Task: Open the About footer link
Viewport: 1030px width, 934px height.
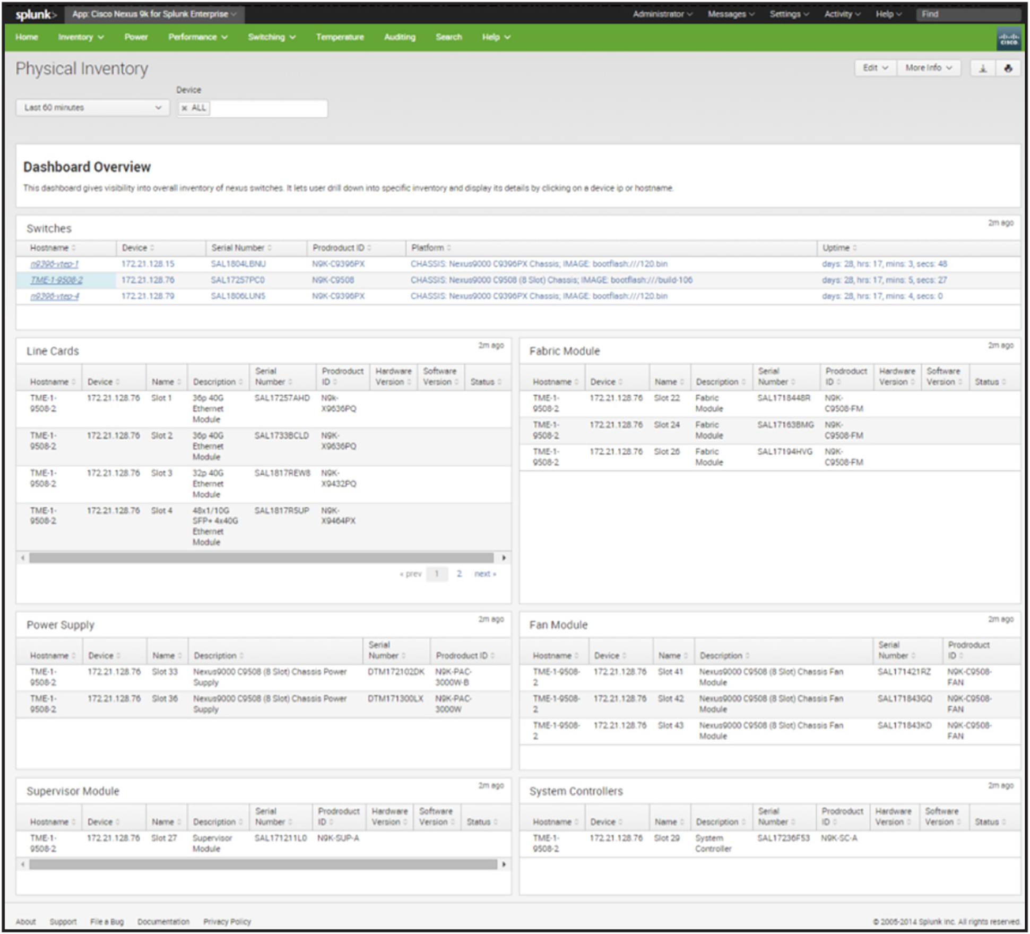Action: [x=25, y=922]
